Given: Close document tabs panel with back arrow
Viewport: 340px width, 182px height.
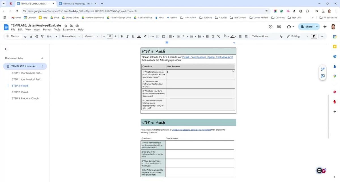Looking at the screenshot, I should pyautogui.click(x=6, y=49).
